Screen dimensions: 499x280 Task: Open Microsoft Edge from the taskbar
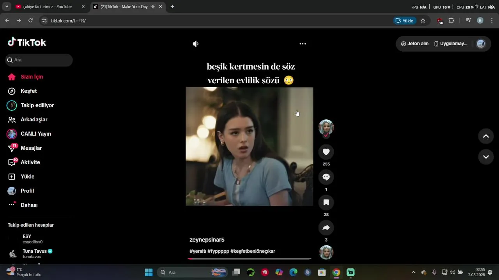[293, 272]
